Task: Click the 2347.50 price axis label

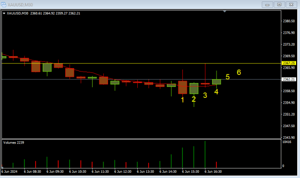Action: click(x=288, y=126)
